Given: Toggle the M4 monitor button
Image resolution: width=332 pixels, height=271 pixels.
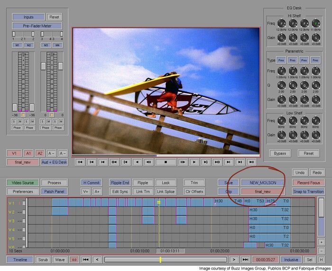Looking at the screenshot, I should point(57,45).
